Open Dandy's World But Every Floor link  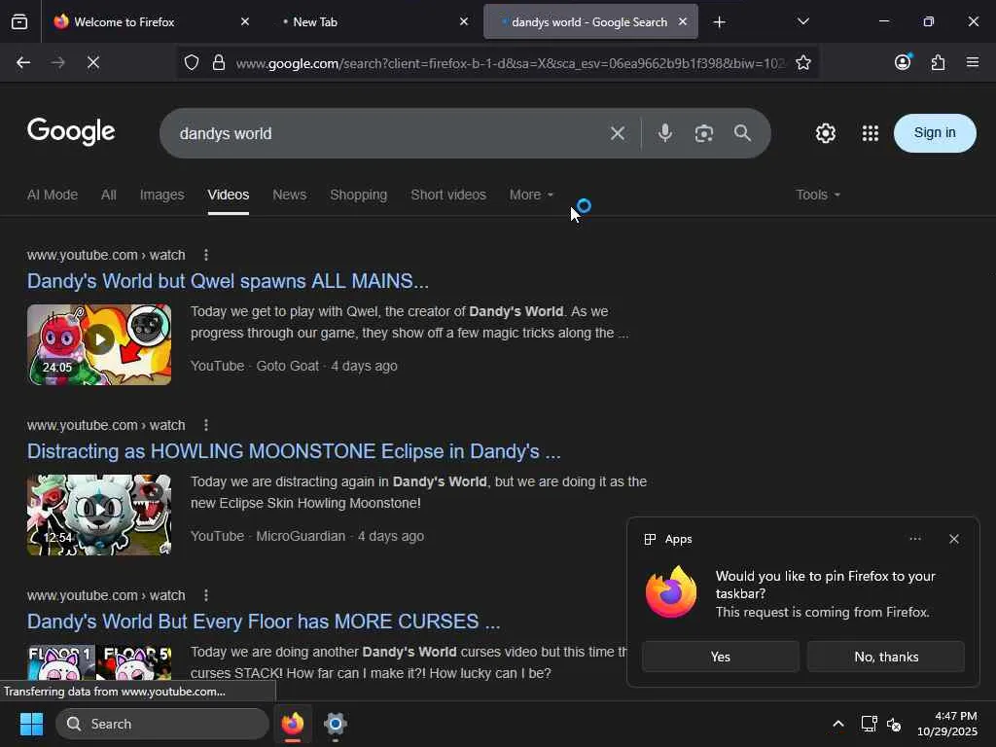coord(264,622)
